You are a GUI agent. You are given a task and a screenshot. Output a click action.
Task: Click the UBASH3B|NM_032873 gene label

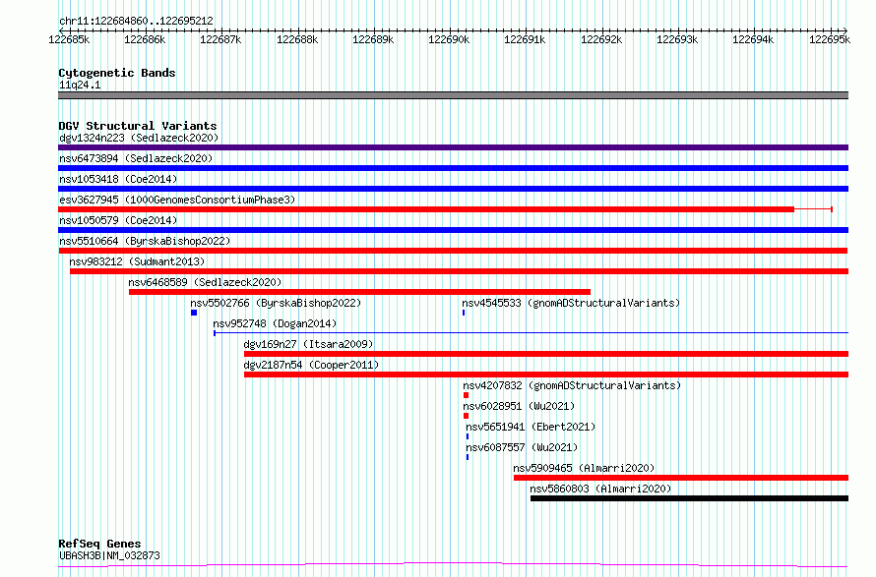coord(109,555)
